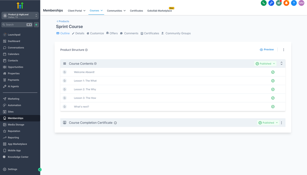Switch to the Details tab
The height and width of the screenshot is (175, 307).
tap(78, 33)
